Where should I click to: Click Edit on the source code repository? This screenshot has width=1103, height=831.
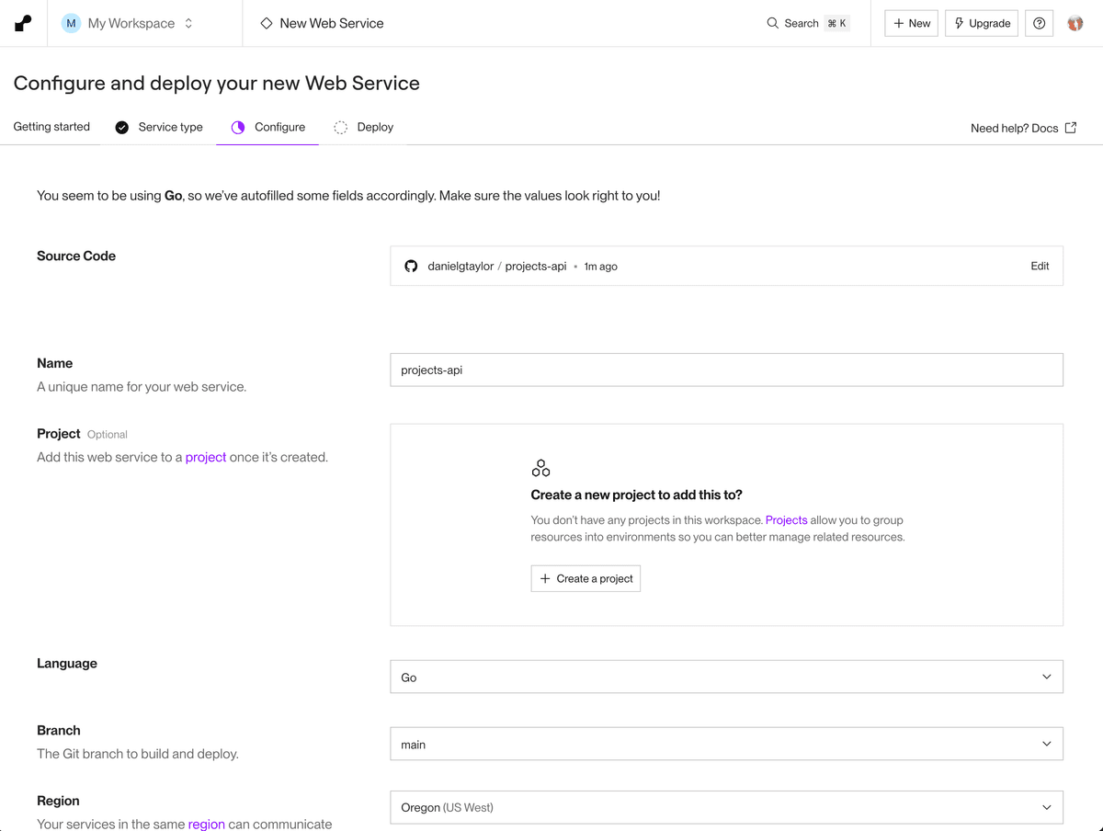[1040, 266]
